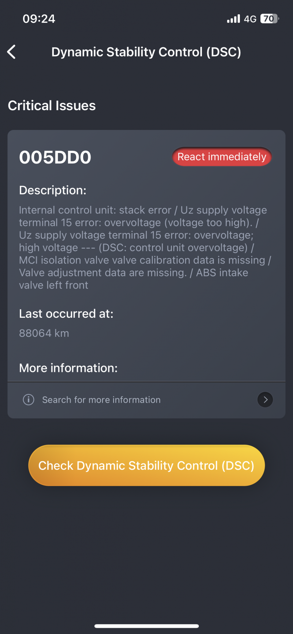293x634 pixels.
Task: Tap the cellular signal bars icon
Action: coord(233,19)
